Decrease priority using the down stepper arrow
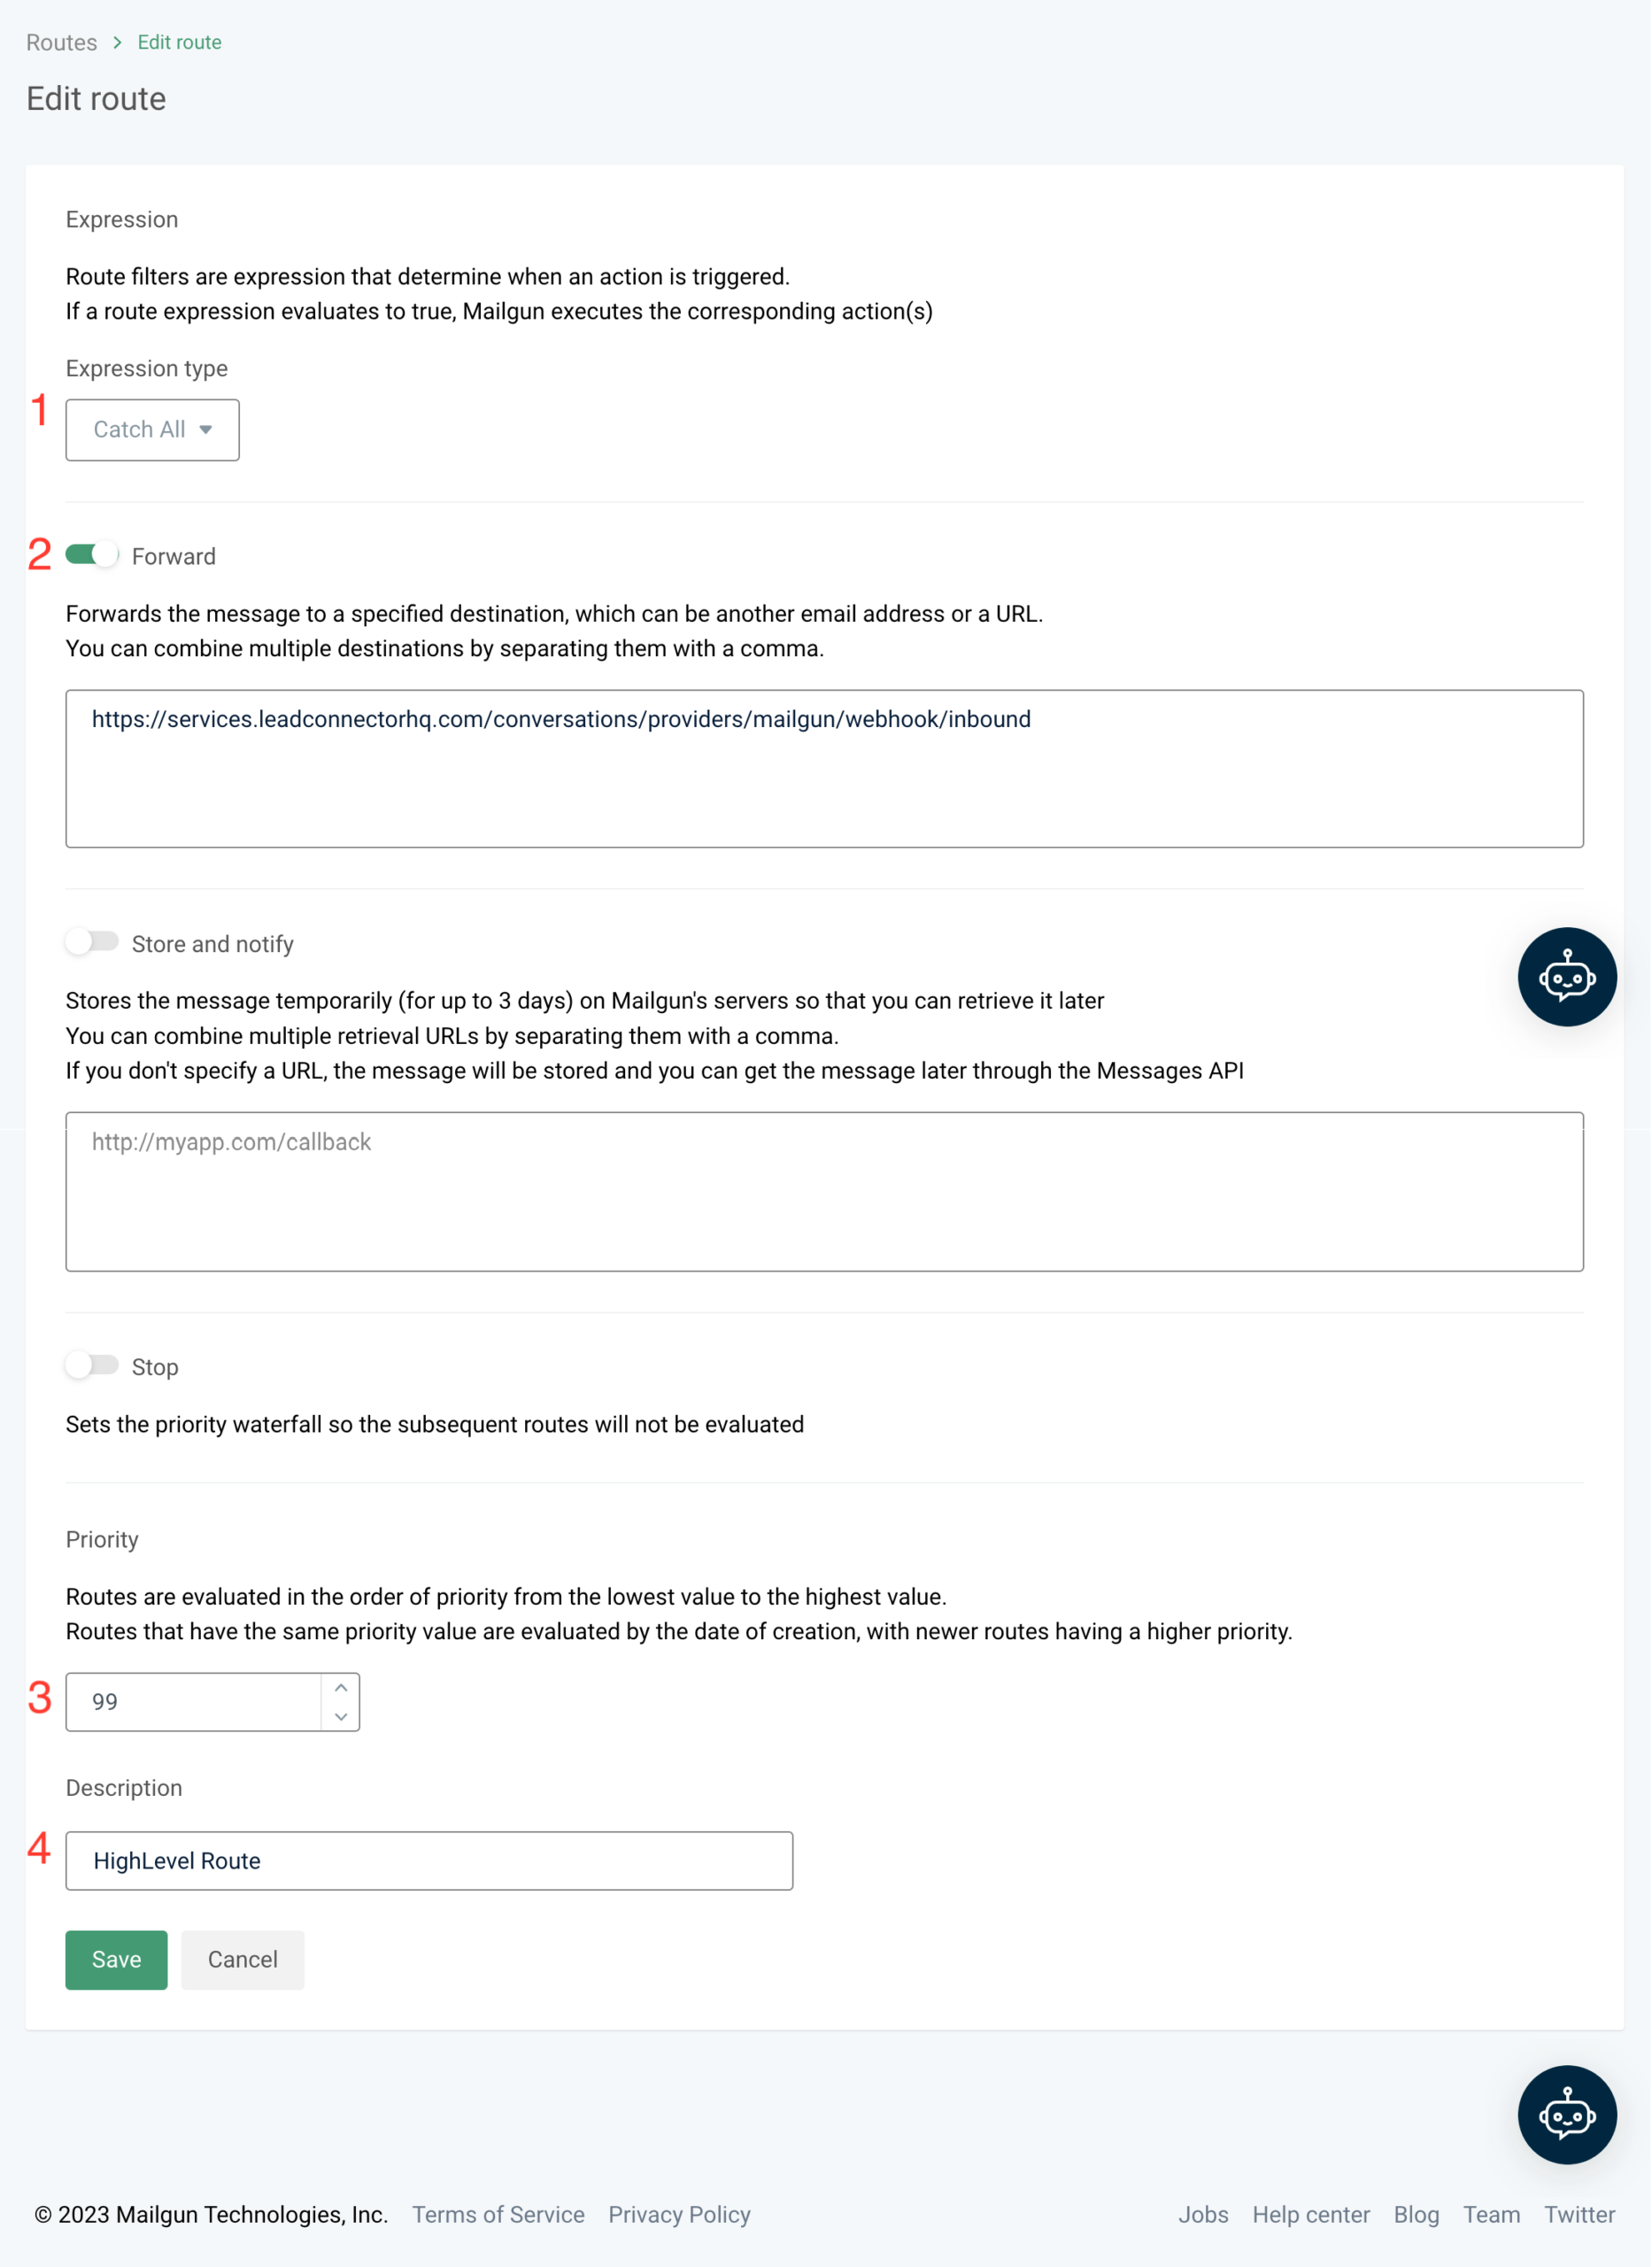This screenshot has width=1652, height=2267. pos(341,1716)
